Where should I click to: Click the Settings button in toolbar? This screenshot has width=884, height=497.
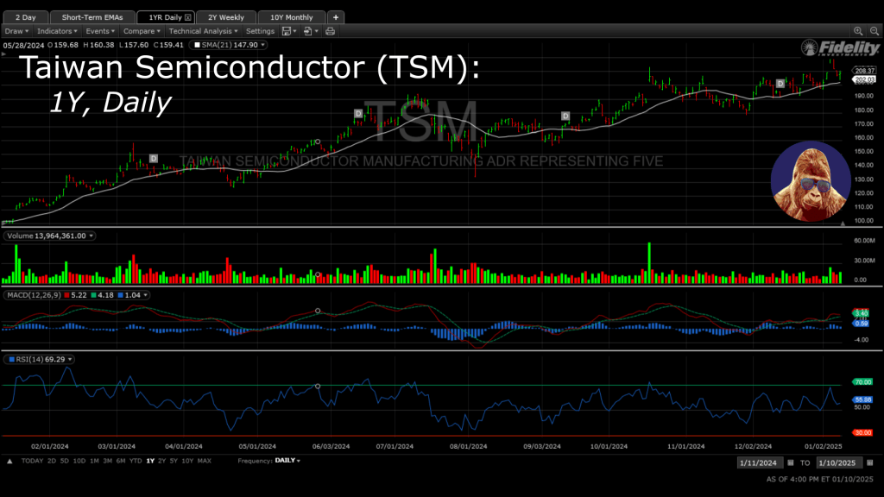260,31
